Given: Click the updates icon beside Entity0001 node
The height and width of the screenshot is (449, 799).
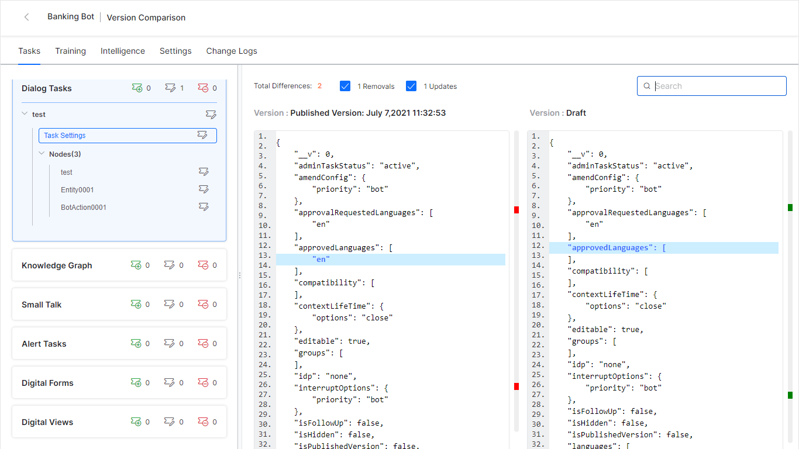Looking at the screenshot, I should pyautogui.click(x=204, y=189).
